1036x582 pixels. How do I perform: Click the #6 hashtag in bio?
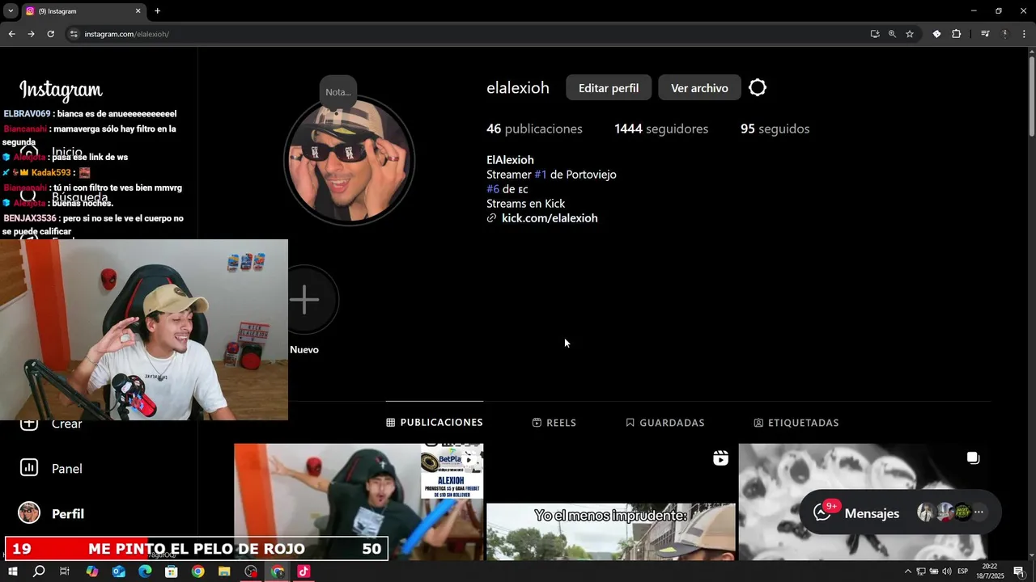tap(493, 189)
